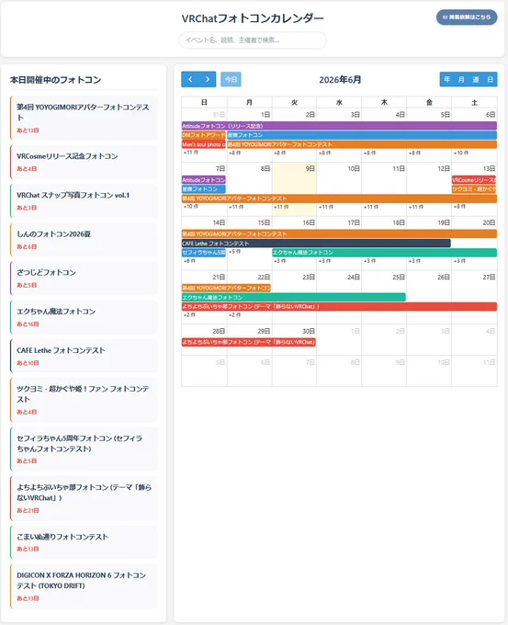Viewport: 508px width, 625px height.
Task: Open sidebar card よちよちぶいちゃ部フォトコン
Action: [x=84, y=498]
